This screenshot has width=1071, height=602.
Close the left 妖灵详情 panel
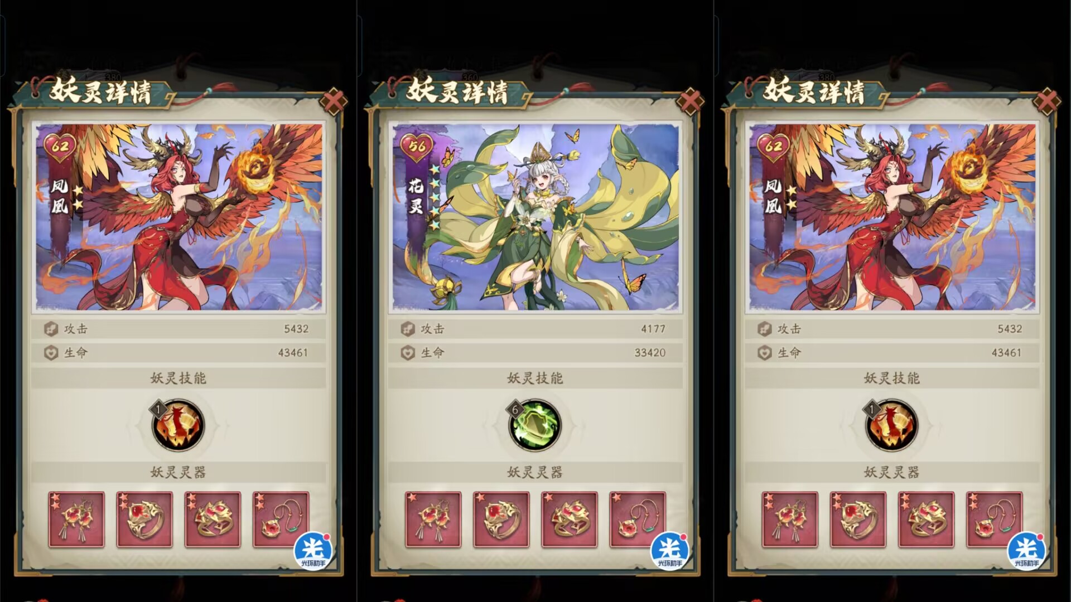click(x=333, y=101)
